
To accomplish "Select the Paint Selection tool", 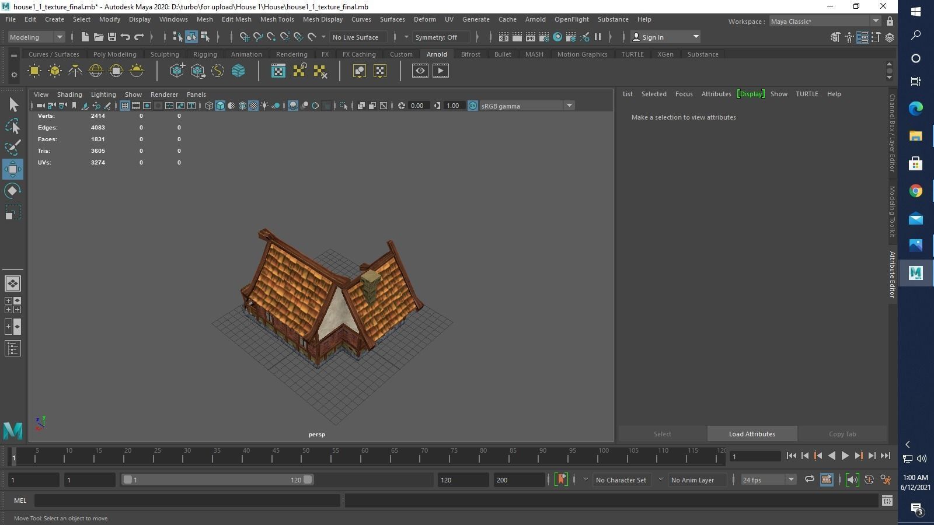I will [13, 148].
